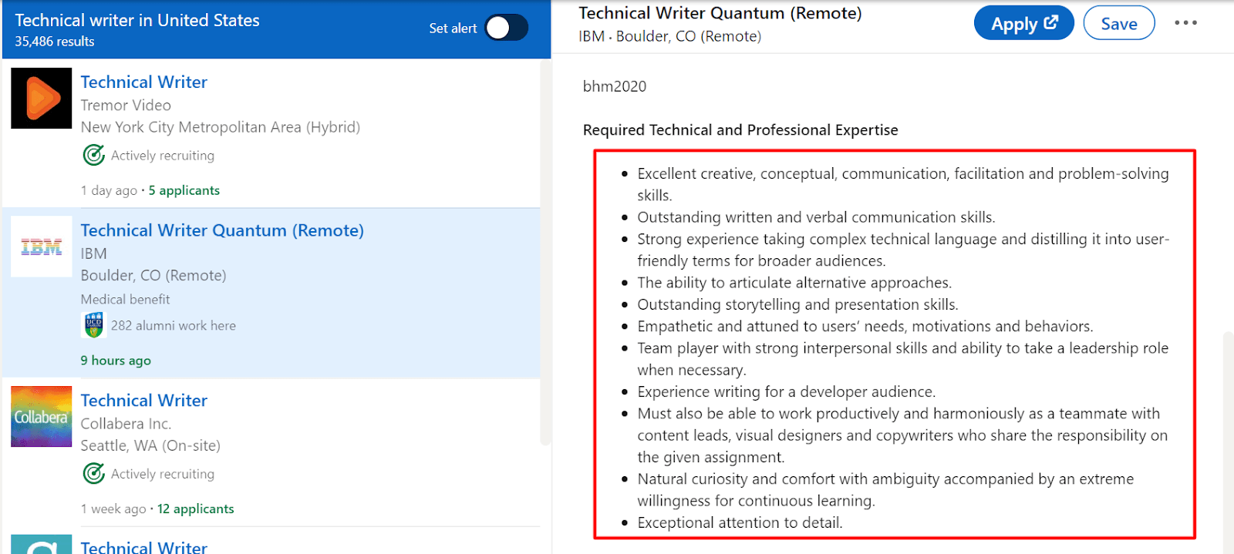The width and height of the screenshot is (1234, 554).
Task: Open the Collabera Technical Writer job title
Action: 144,401
